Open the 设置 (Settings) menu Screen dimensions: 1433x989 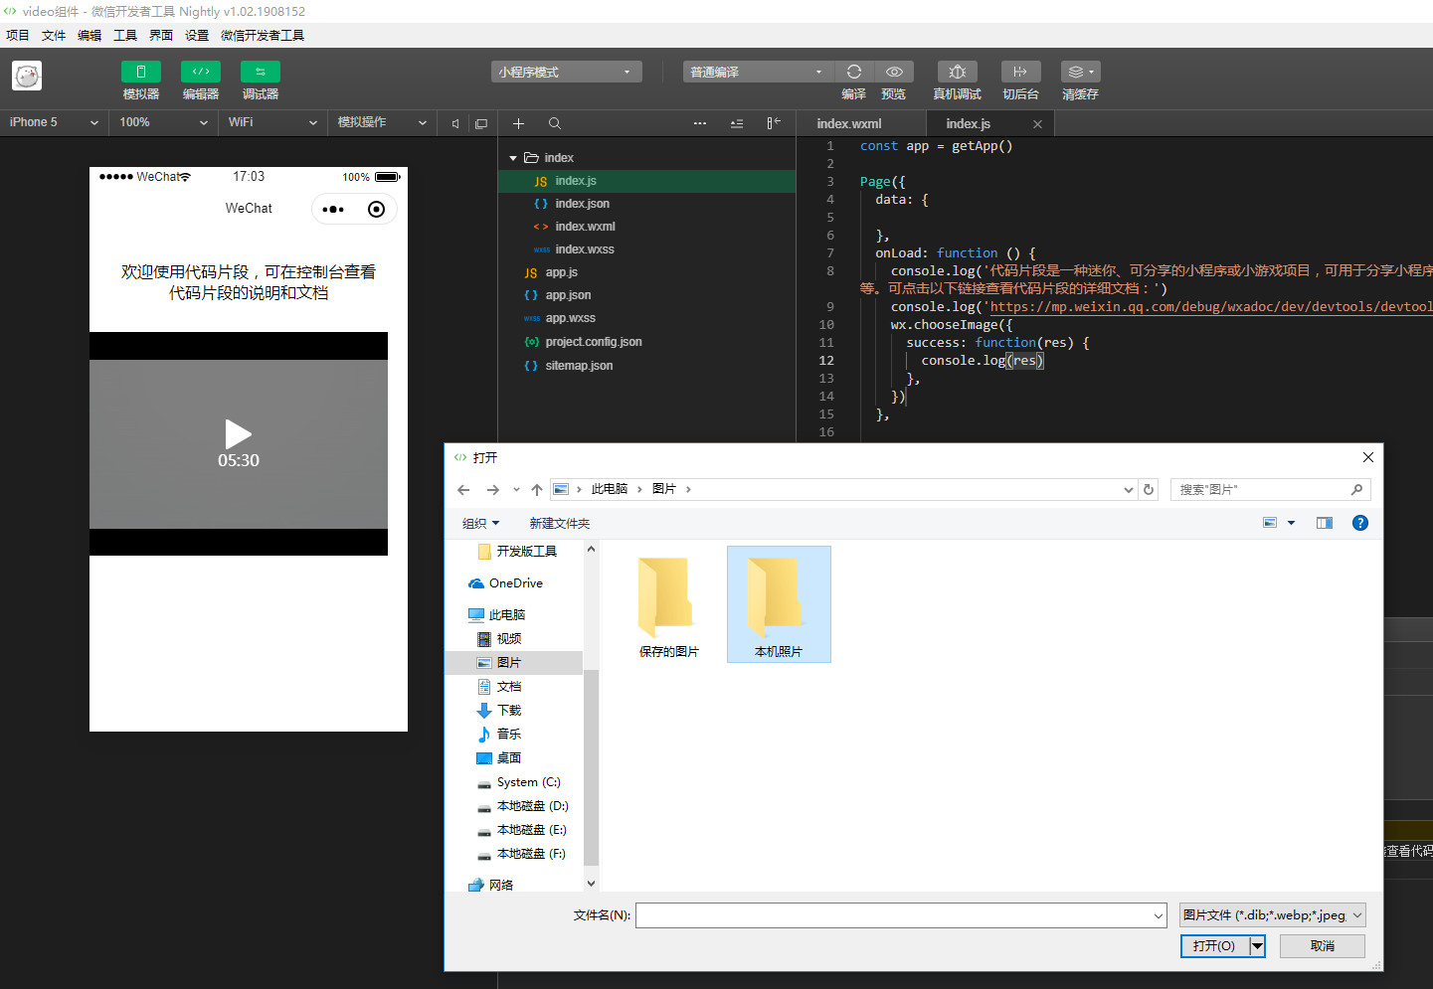[x=197, y=35]
